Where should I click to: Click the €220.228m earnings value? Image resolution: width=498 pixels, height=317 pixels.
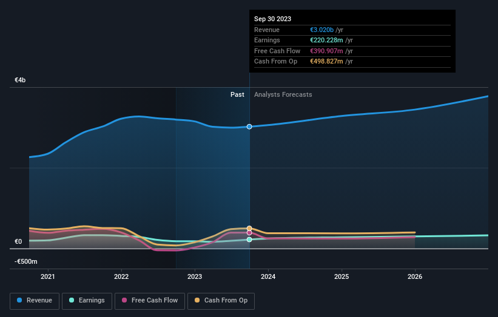[x=326, y=40]
